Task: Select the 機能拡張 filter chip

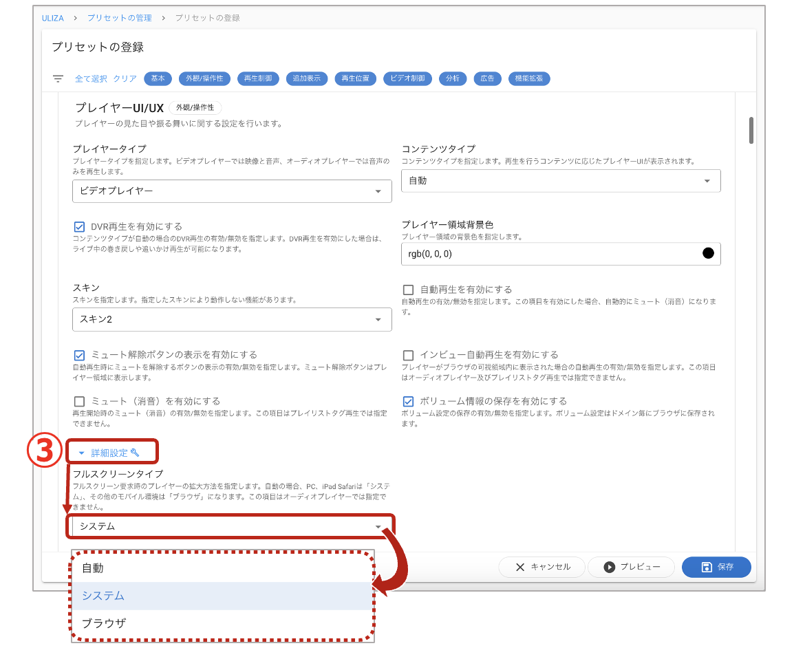Action: (x=528, y=78)
